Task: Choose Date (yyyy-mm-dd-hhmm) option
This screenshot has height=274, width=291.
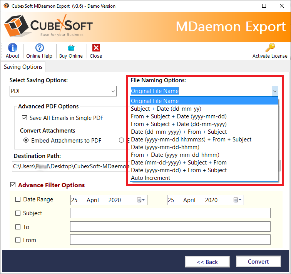Action: click(x=204, y=147)
